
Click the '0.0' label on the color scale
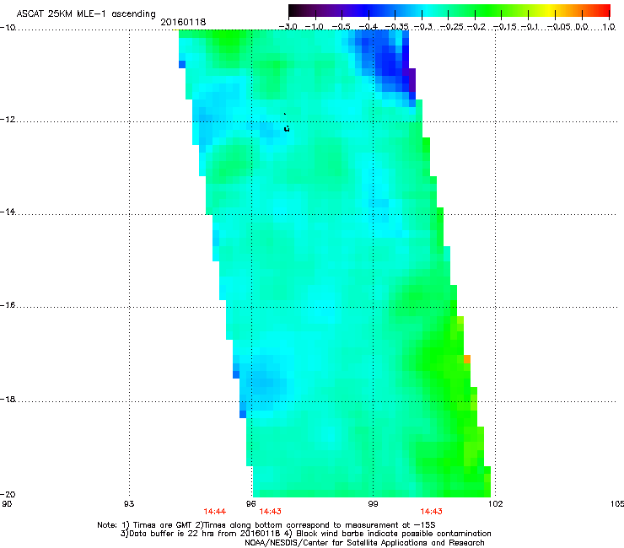tap(582, 27)
